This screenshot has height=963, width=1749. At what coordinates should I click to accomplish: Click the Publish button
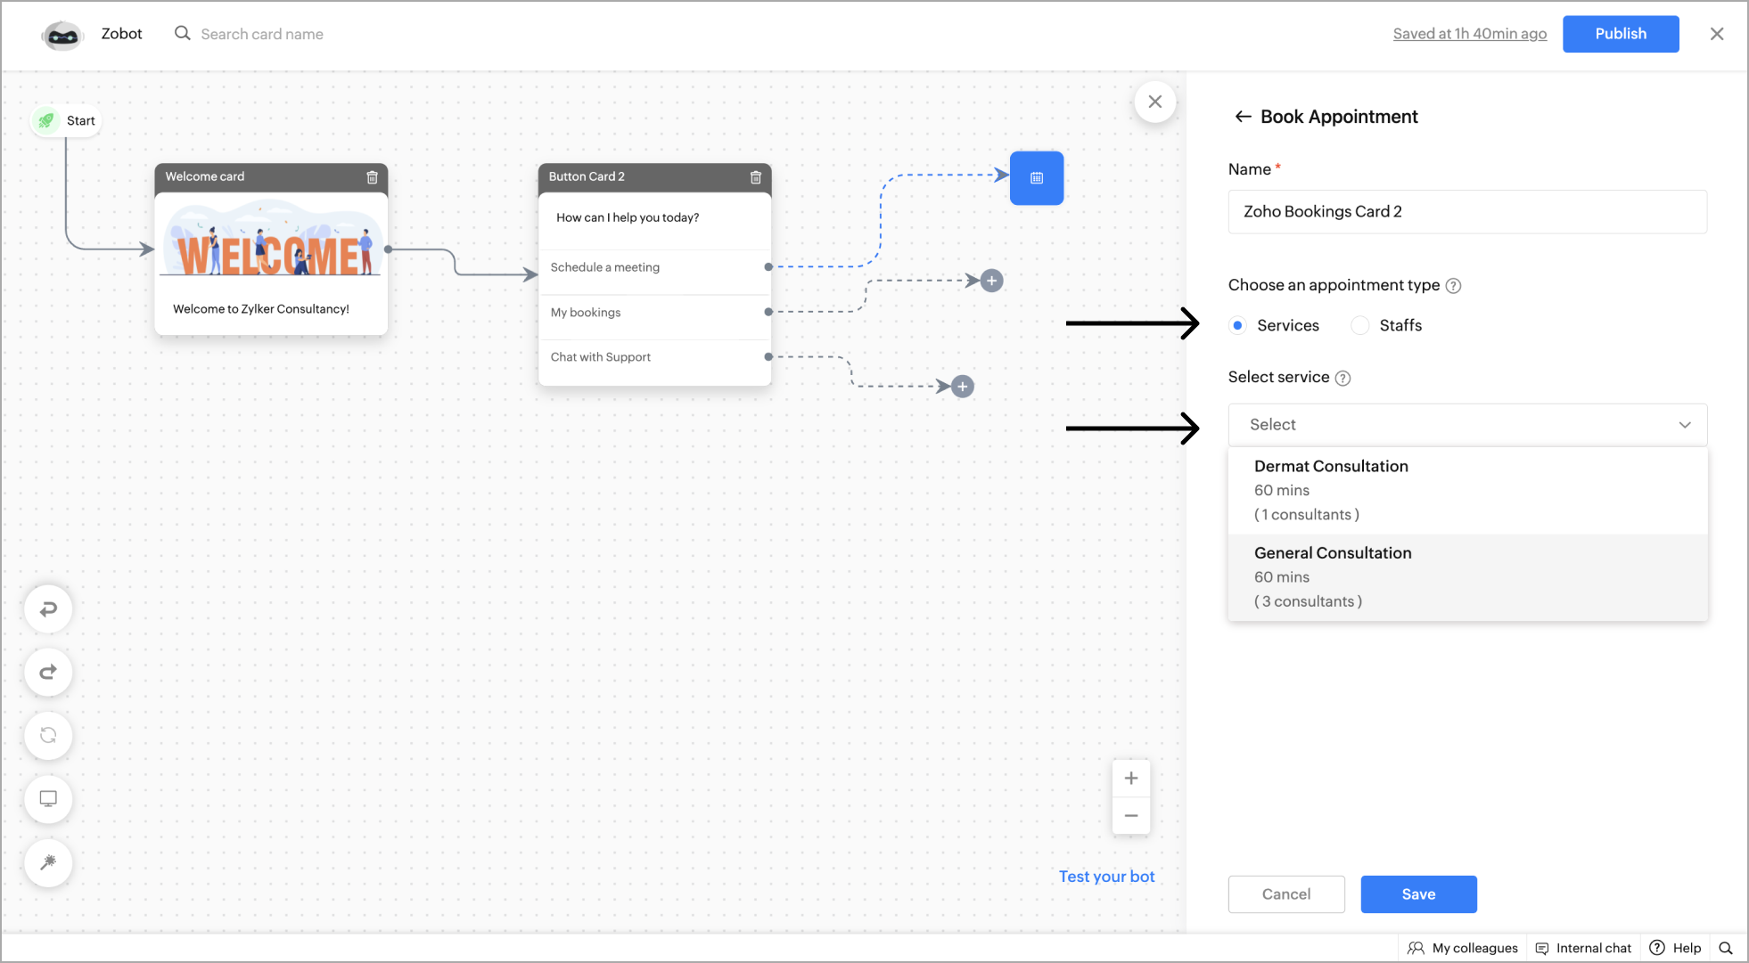click(1620, 34)
